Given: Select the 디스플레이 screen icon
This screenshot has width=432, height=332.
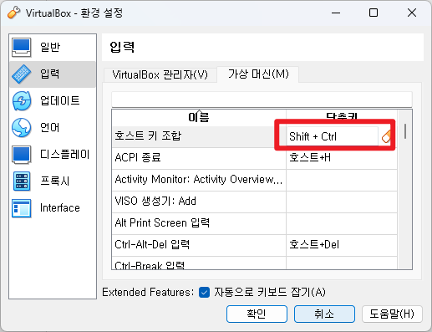Looking at the screenshot, I should pyautogui.click(x=22, y=155).
